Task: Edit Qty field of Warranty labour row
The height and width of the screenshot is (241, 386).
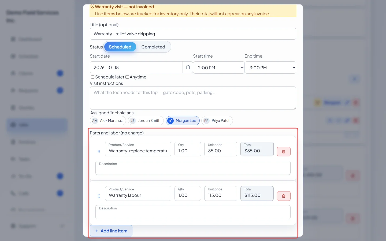Action: [x=188, y=193]
